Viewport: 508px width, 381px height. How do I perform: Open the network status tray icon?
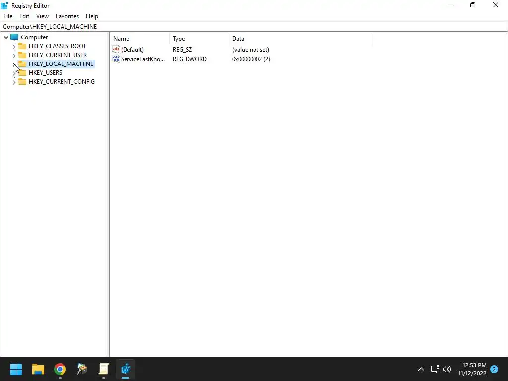(x=435, y=369)
